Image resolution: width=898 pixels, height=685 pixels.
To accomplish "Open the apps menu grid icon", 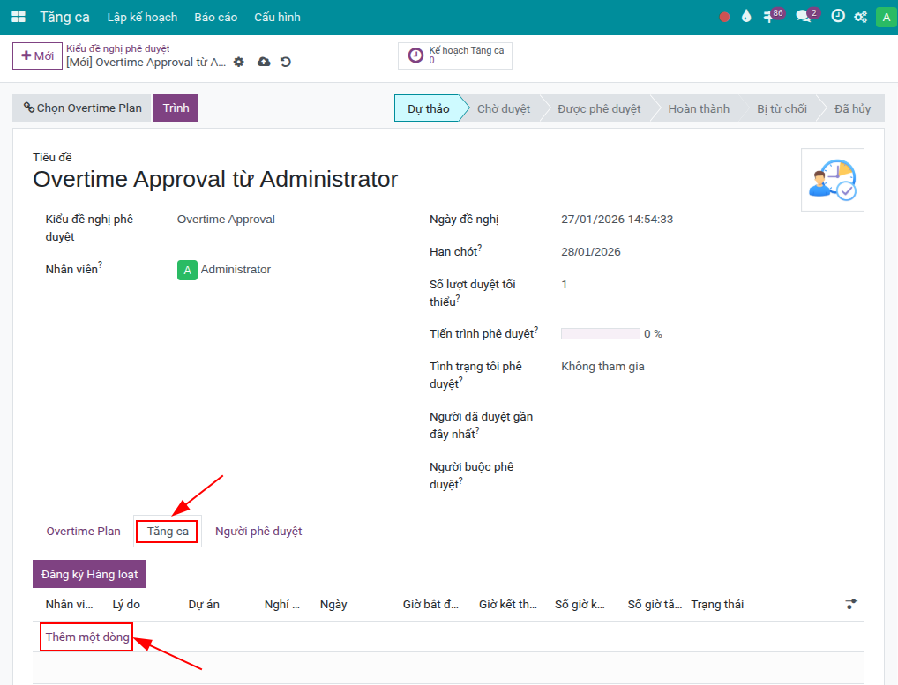I will tap(18, 16).
